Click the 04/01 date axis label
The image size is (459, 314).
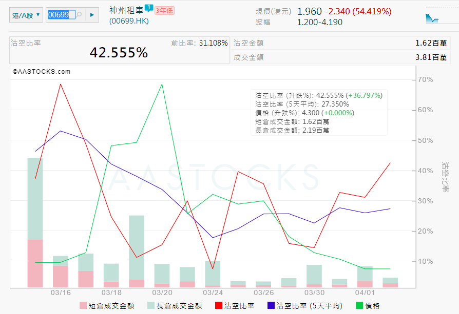(365, 292)
